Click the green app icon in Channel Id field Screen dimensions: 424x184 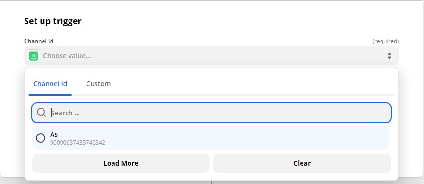34,56
